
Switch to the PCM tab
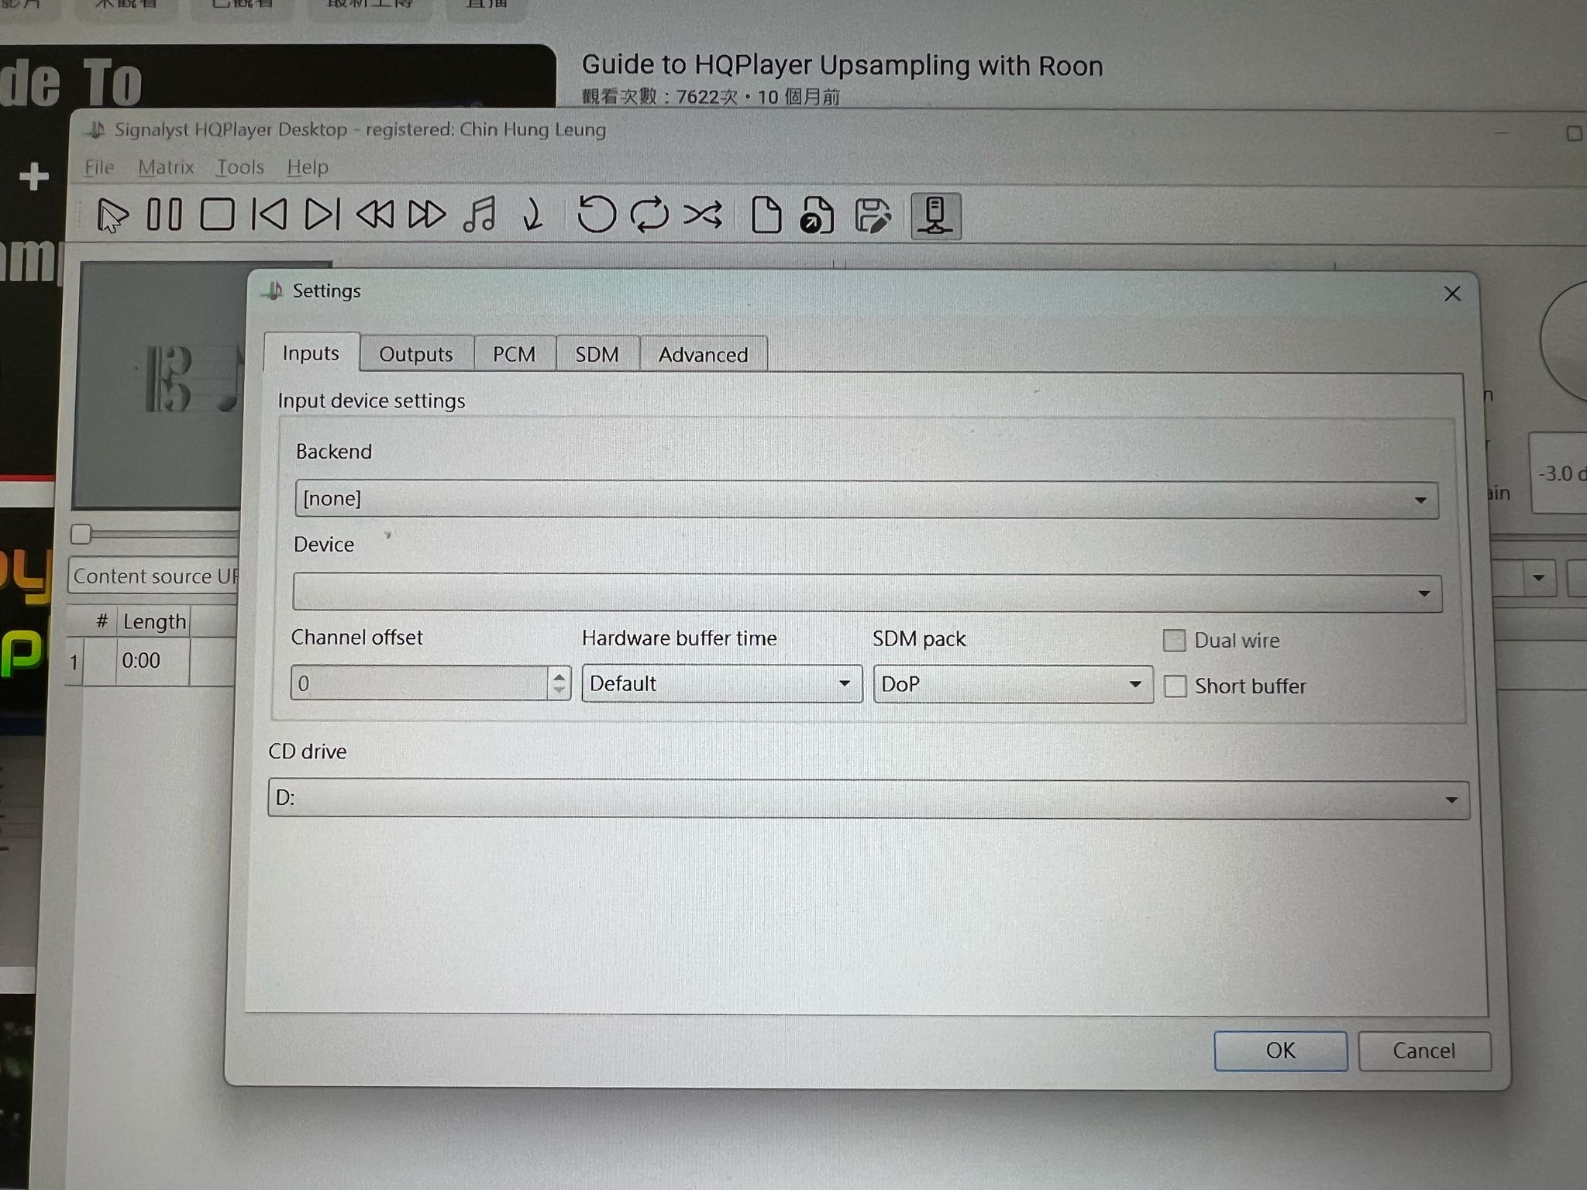(515, 354)
